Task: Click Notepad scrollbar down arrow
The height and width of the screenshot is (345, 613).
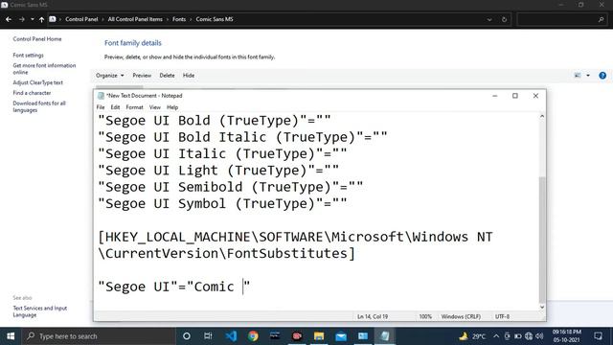Action: point(542,308)
